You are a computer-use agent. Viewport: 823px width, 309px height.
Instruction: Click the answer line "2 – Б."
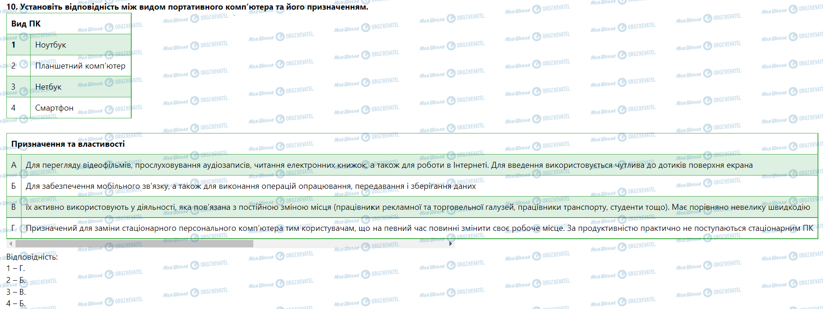16,280
